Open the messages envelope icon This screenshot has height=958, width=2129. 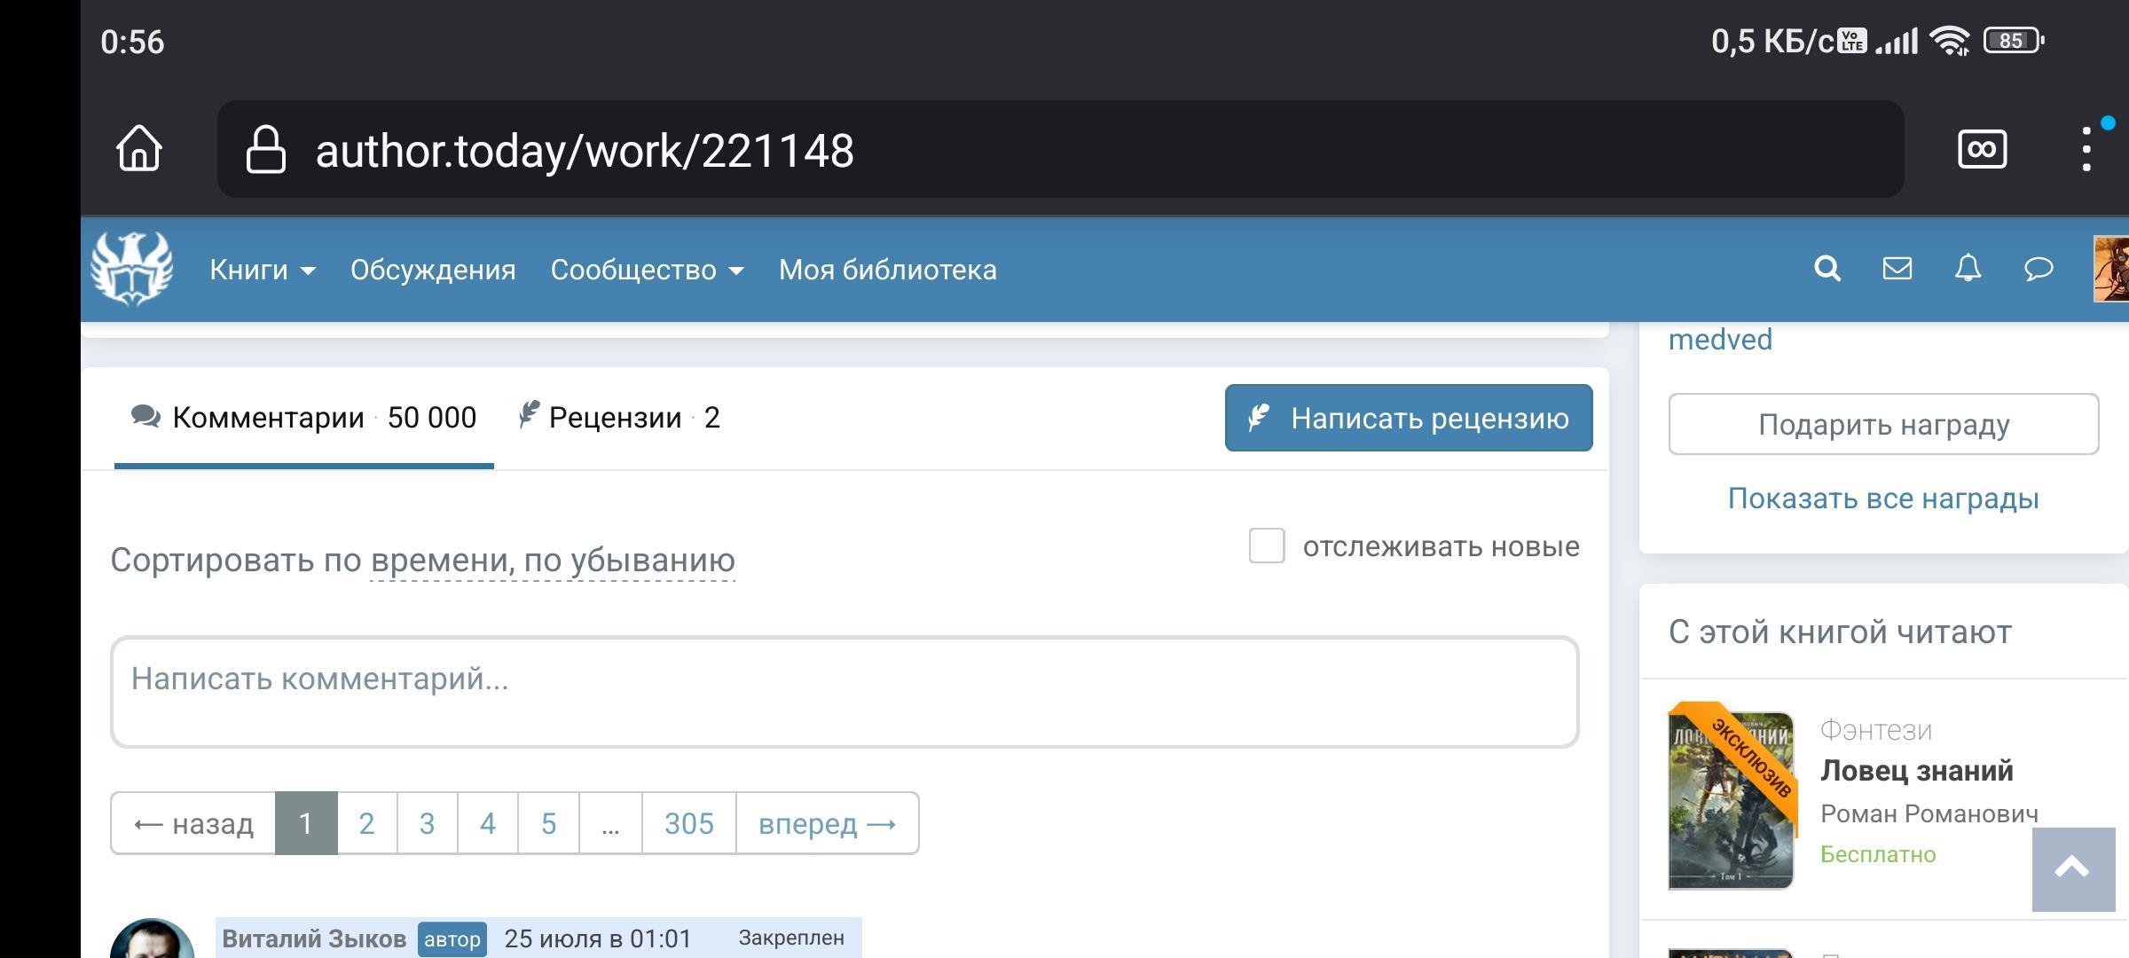[x=1897, y=269]
